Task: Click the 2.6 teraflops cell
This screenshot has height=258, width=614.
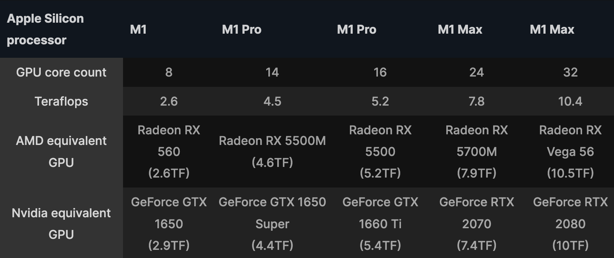Action: [169, 101]
